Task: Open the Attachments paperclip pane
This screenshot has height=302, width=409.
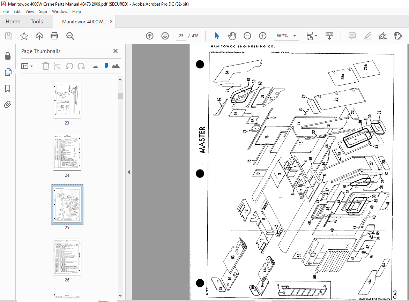Action: [8, 105]
